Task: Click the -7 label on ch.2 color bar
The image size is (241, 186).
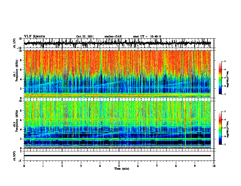Action: click(224, 145)
